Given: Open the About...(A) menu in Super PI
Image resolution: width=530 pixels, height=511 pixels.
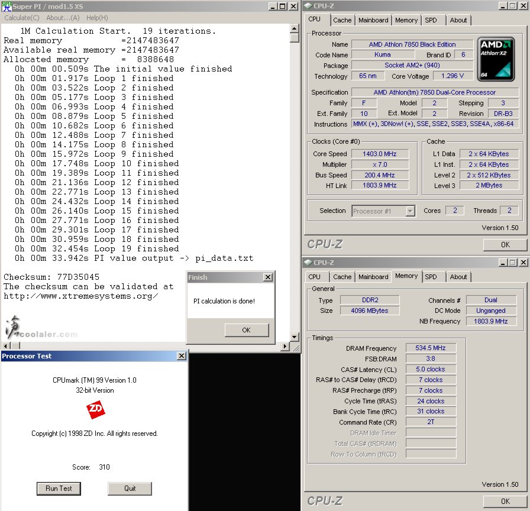Looking at the screenshot, I should (x=63, y=18).
